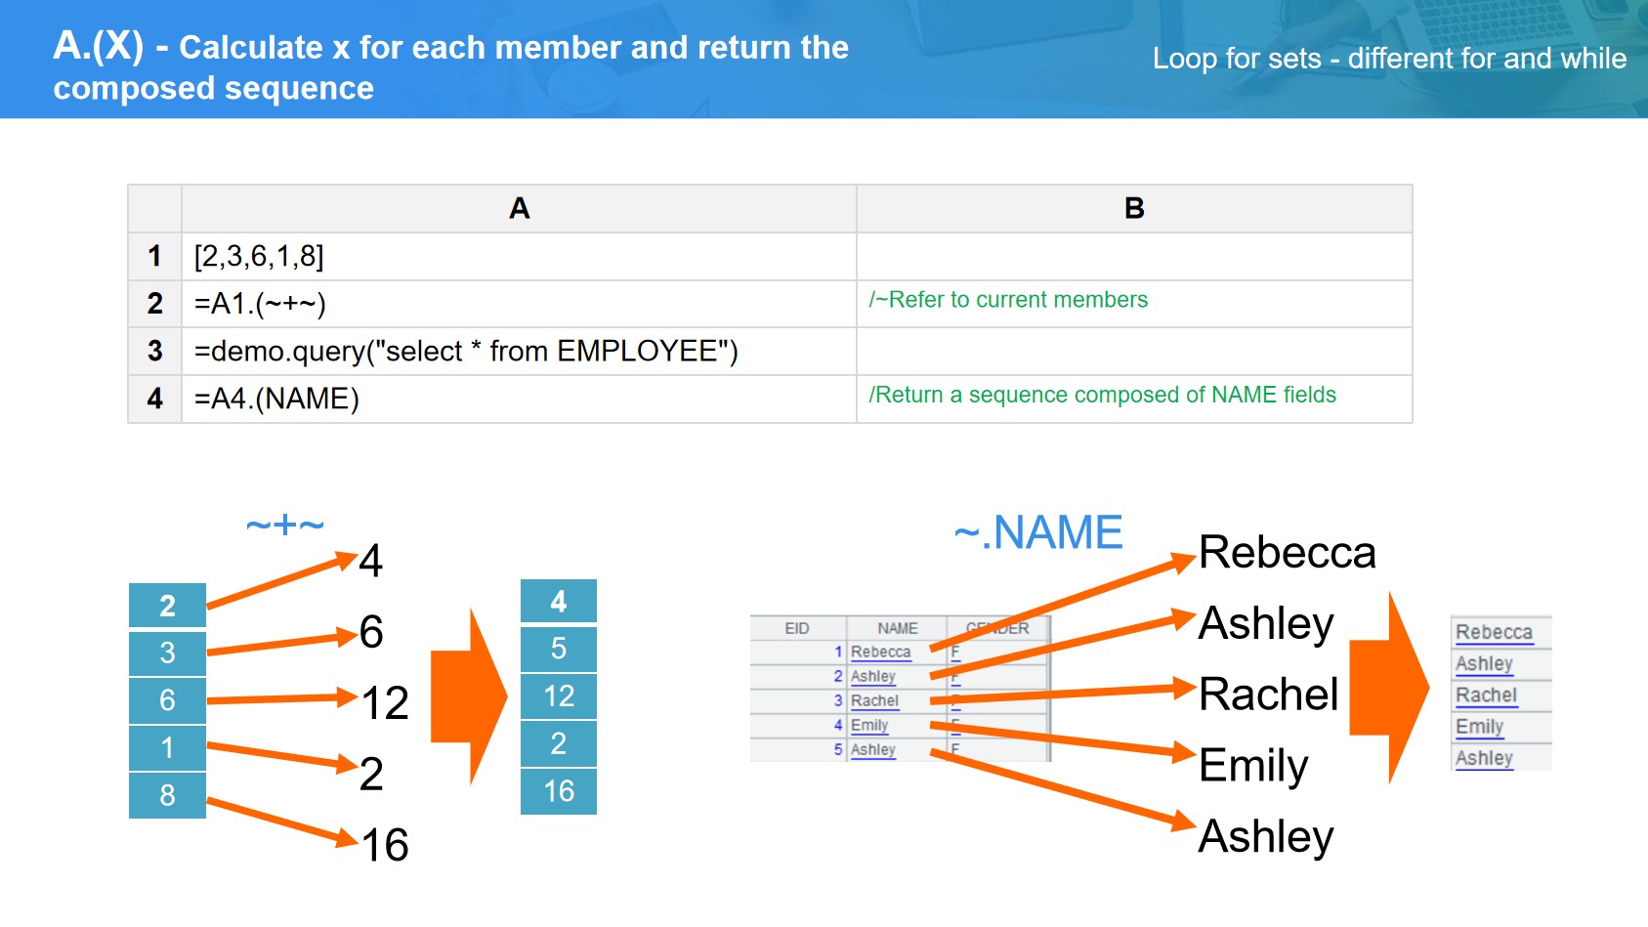
Task: Click the blue ~.NAME expression label
Action: [1037, 533]
